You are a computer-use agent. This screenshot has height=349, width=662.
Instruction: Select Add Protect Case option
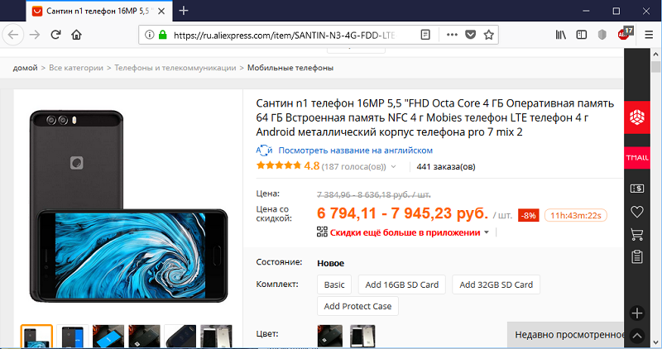(x=357, y=306)
